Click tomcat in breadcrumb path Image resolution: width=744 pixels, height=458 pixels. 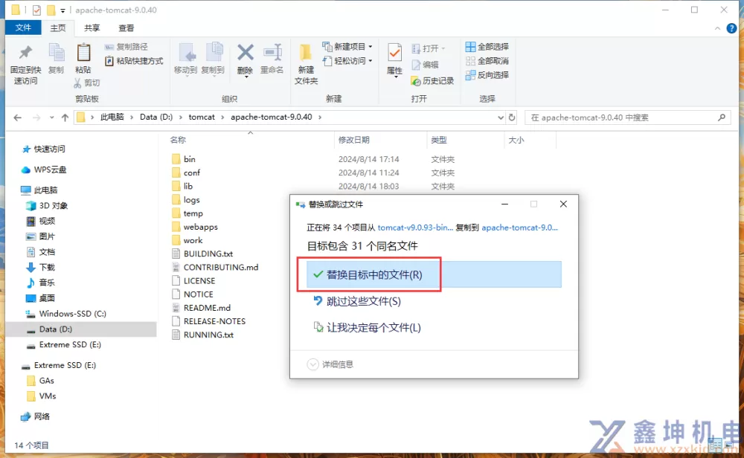202,117
